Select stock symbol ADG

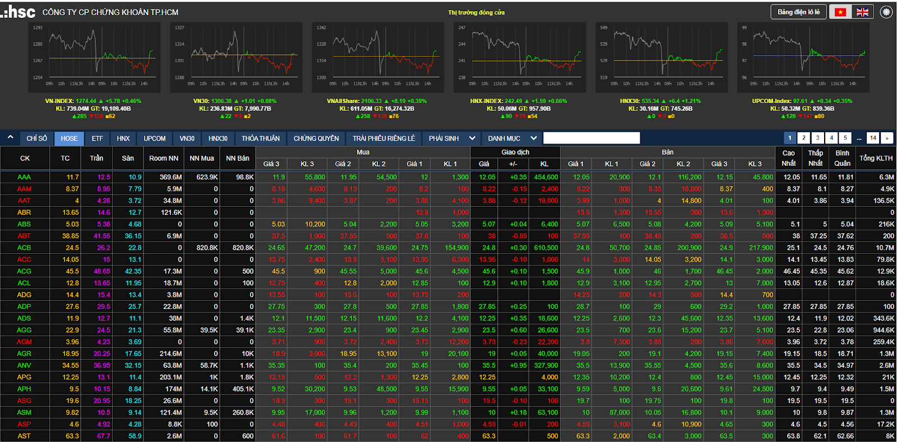(24, 295)
